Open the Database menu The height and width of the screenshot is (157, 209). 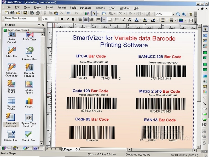86,8
